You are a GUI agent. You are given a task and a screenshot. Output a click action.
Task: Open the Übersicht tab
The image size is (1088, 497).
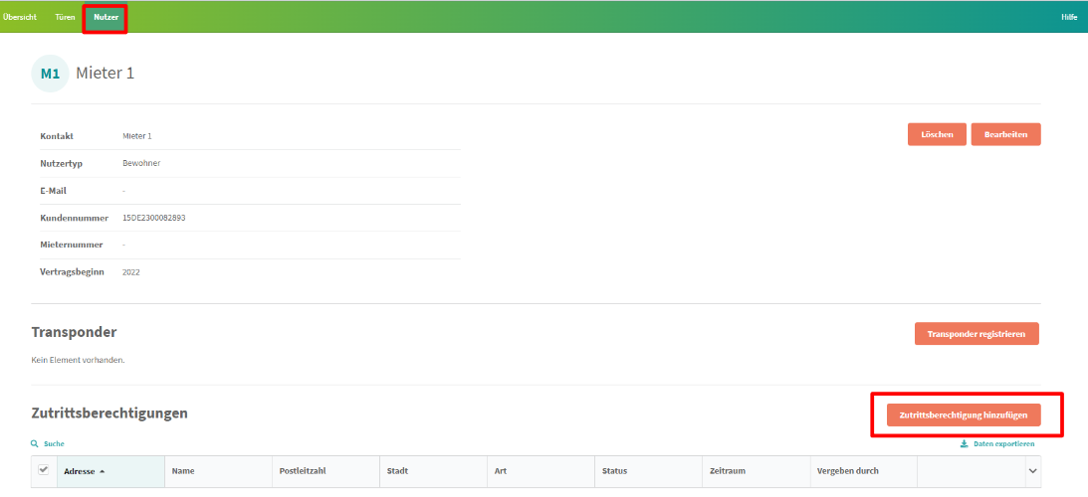pos(20,17)
